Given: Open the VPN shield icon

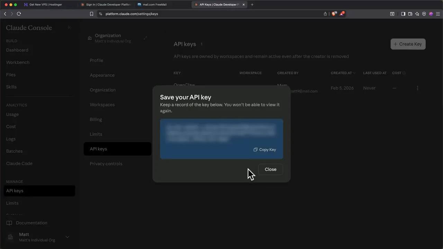Looking at the screenshot, I should click(x=424, y=14).
